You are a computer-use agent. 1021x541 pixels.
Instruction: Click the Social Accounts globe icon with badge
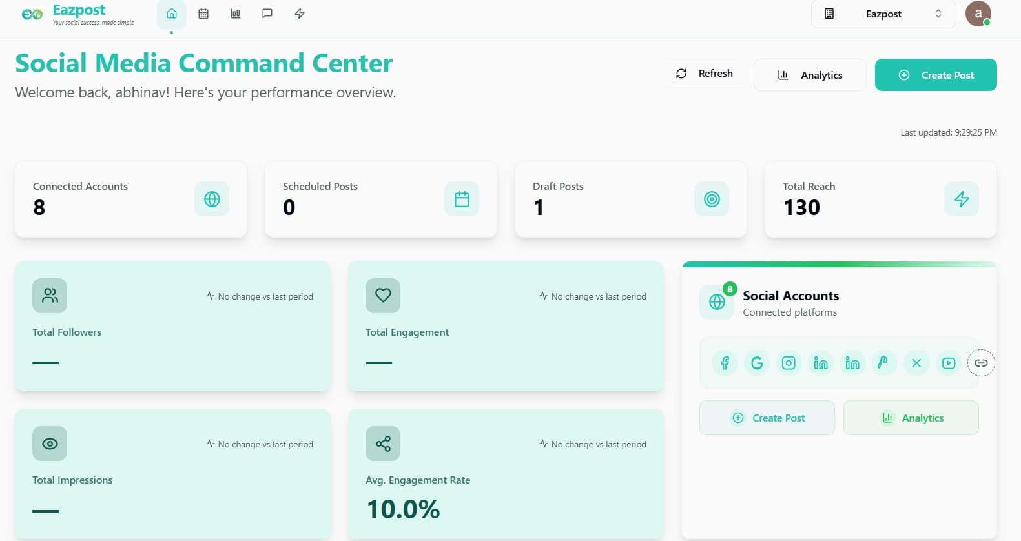pos(717,301)
